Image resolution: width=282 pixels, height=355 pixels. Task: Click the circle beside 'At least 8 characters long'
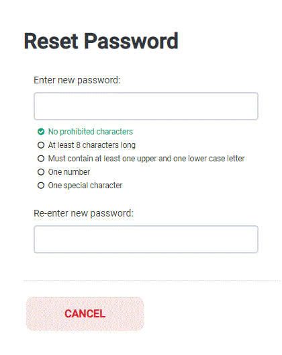tap(41, 145)
